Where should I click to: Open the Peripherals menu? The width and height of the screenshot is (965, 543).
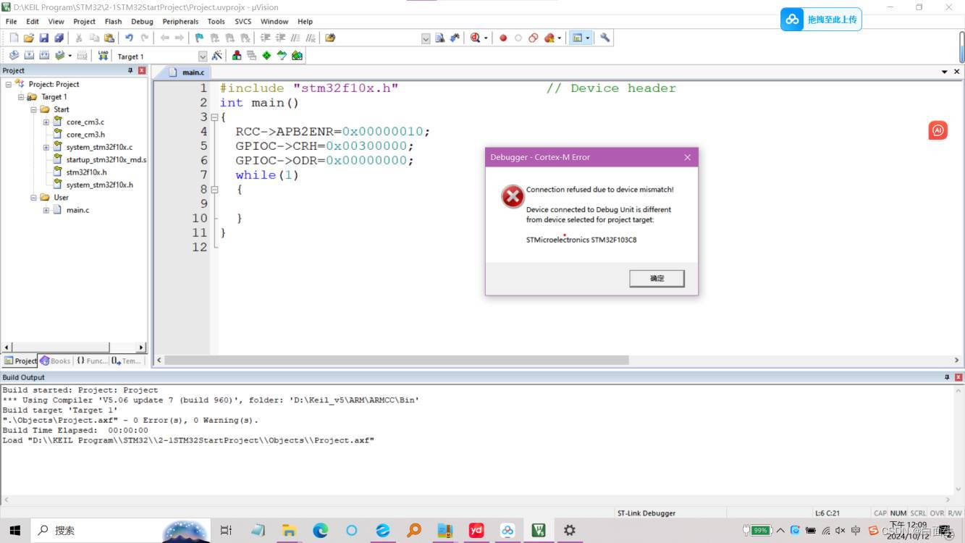point(180,22)
